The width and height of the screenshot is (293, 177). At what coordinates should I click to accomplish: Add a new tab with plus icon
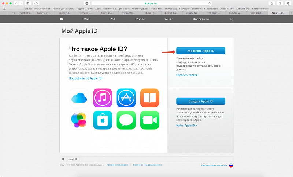291,13
